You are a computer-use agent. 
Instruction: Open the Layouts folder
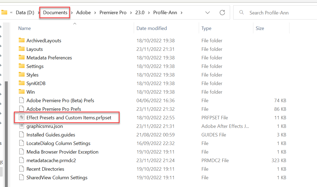(x=35, y=49)
